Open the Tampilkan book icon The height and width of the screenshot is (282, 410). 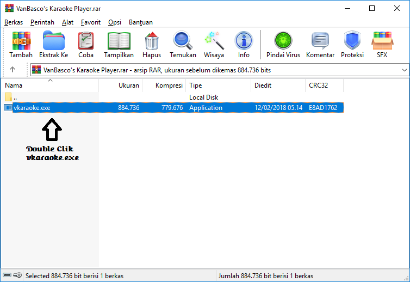pos(119,41)
